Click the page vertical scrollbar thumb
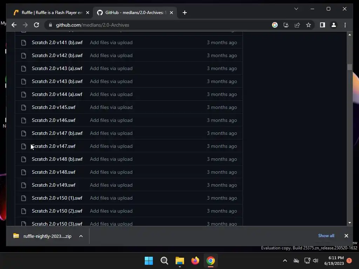This screenshot has height=269, width=359. [350, 67]
